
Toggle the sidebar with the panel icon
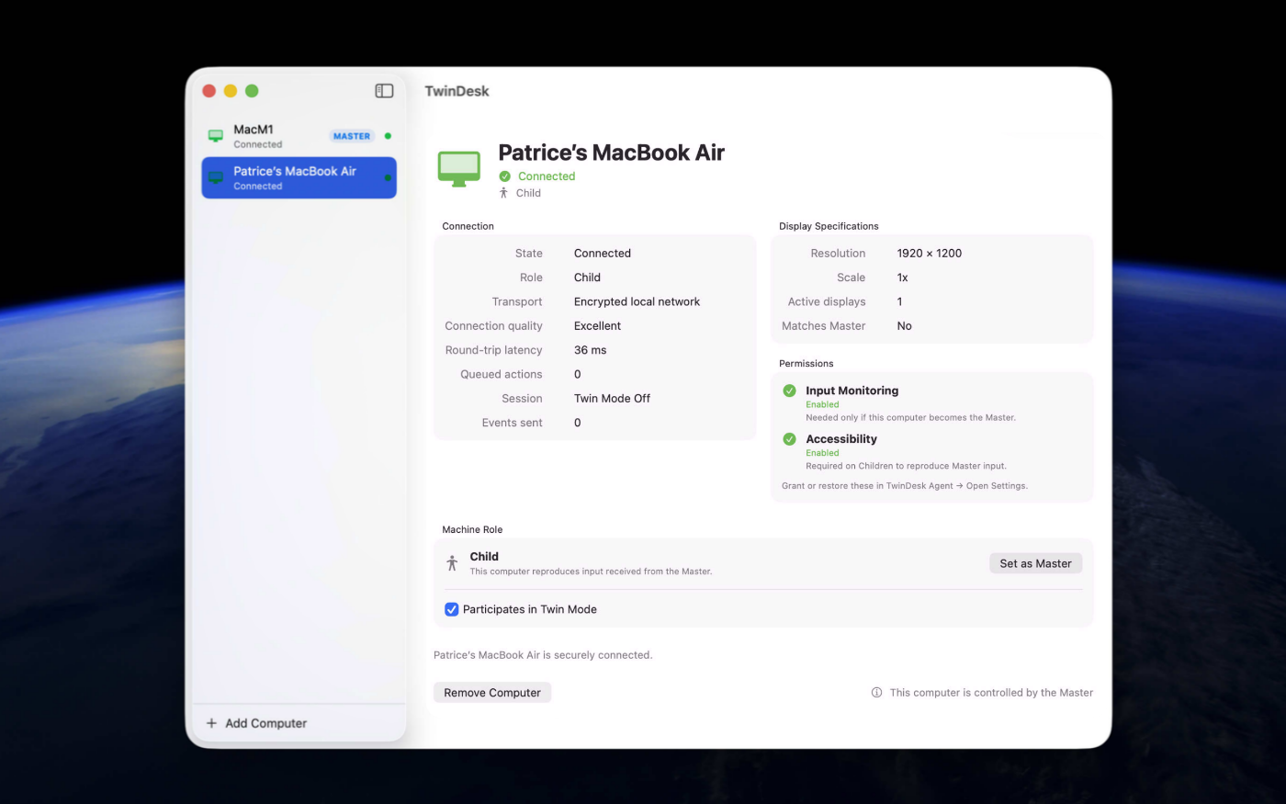tap(384, 91)
